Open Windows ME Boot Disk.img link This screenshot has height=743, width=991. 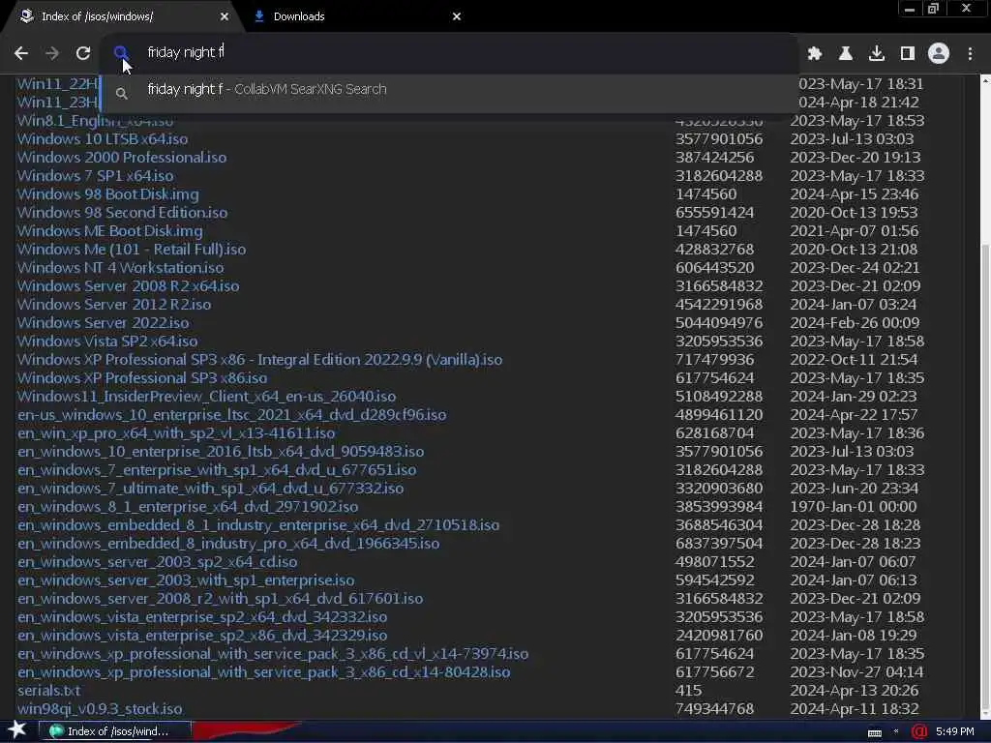point(110,230)
